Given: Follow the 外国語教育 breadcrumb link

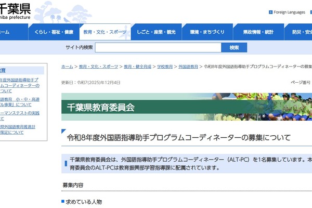Looking at the screenshot, I should click(188, 67).
